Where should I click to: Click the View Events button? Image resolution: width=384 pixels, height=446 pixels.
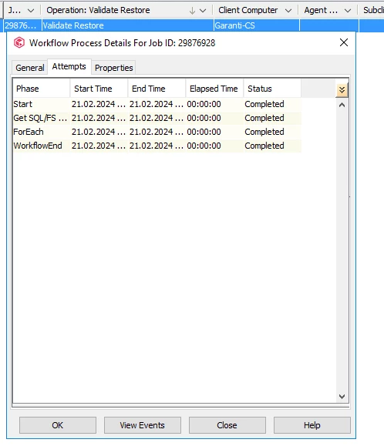click(143, 425)
